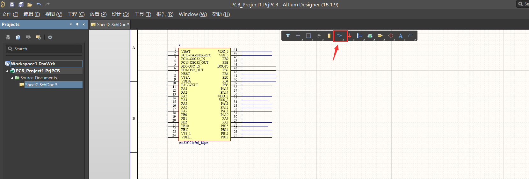Select the Source Documents folder
The image size is (529, 179).
click(39, 78)
